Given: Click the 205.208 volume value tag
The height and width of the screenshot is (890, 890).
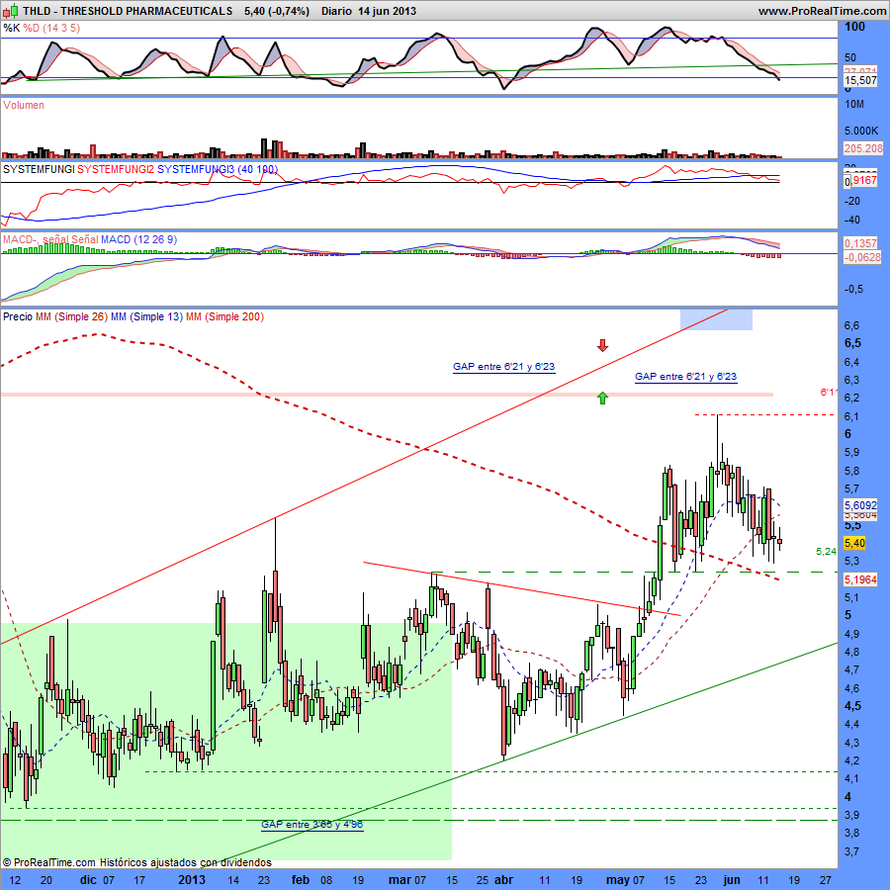Looking at the screenshot, I should point(862,147).
